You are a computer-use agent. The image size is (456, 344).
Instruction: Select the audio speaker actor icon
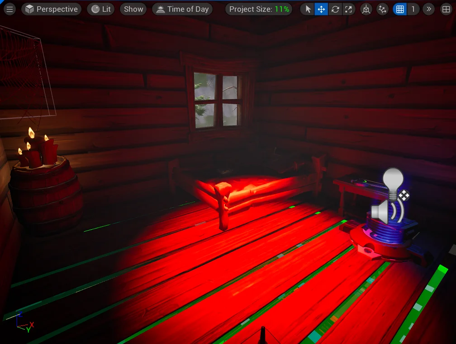coord(387,211)
